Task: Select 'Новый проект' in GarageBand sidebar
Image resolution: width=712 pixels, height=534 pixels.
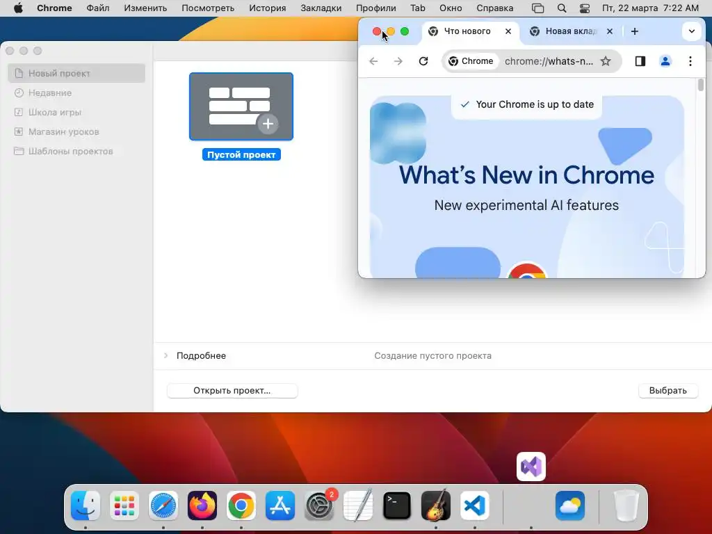Action: point(76,73)
